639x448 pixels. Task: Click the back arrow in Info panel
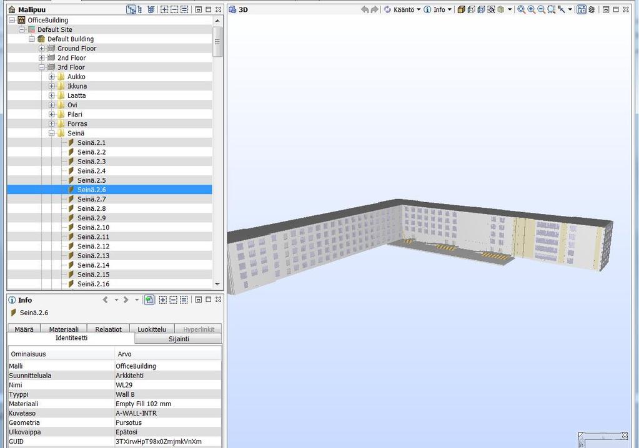pos(106,300)
